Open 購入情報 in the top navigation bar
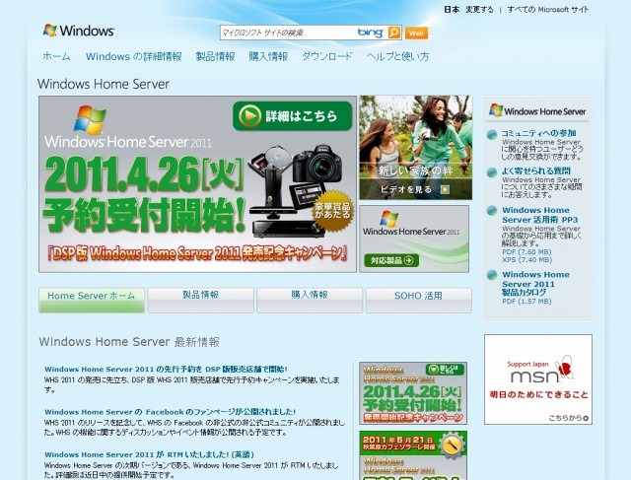 click(x=268, y=56)
